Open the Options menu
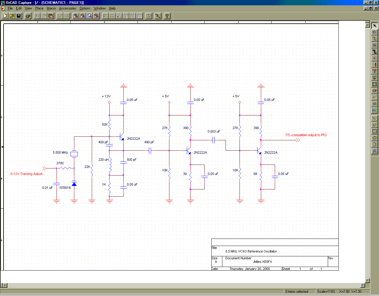 click(x=85, y=8)
